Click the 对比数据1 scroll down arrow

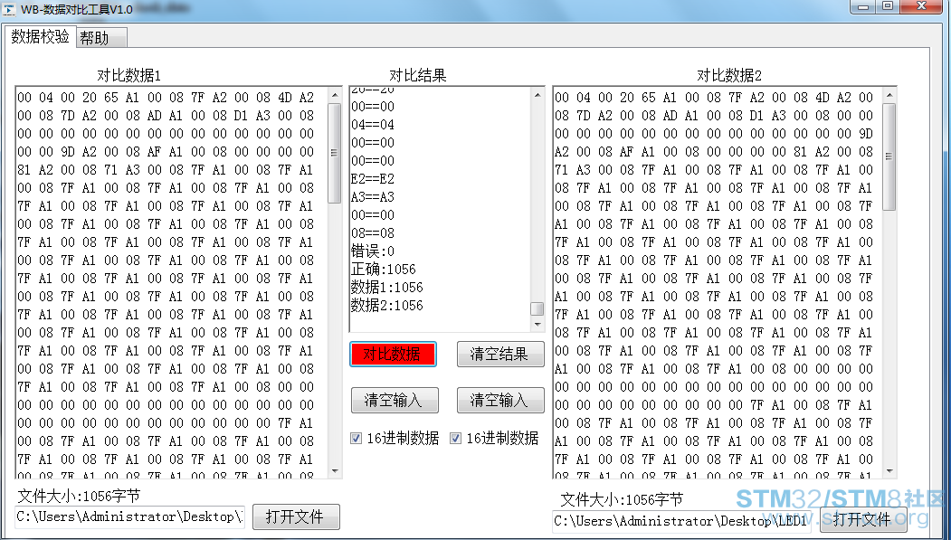click(x=335, y=471)
